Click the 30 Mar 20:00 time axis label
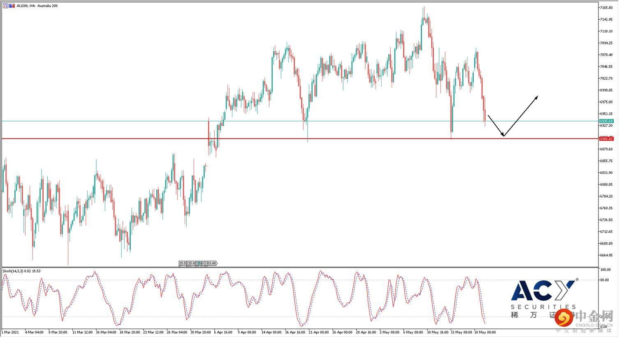Screen dimensions: 619x338 coord(201,332)
